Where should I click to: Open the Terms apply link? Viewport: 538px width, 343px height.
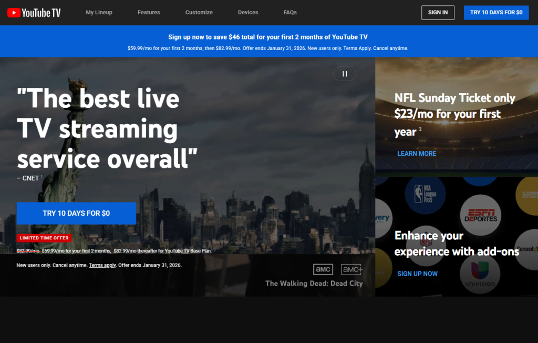(x=102, y=265)
